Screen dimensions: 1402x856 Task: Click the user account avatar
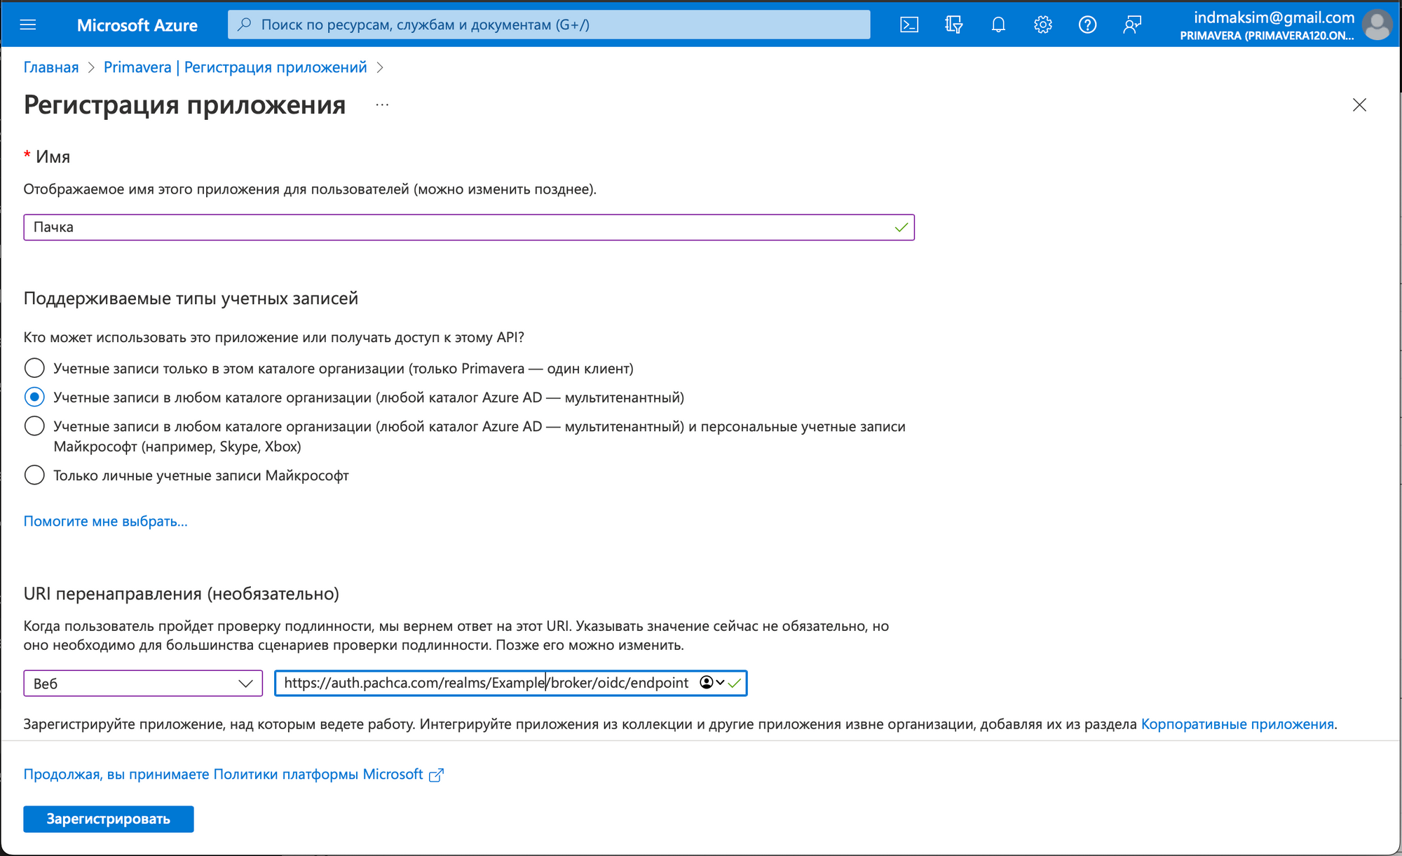coord(1377,25)
